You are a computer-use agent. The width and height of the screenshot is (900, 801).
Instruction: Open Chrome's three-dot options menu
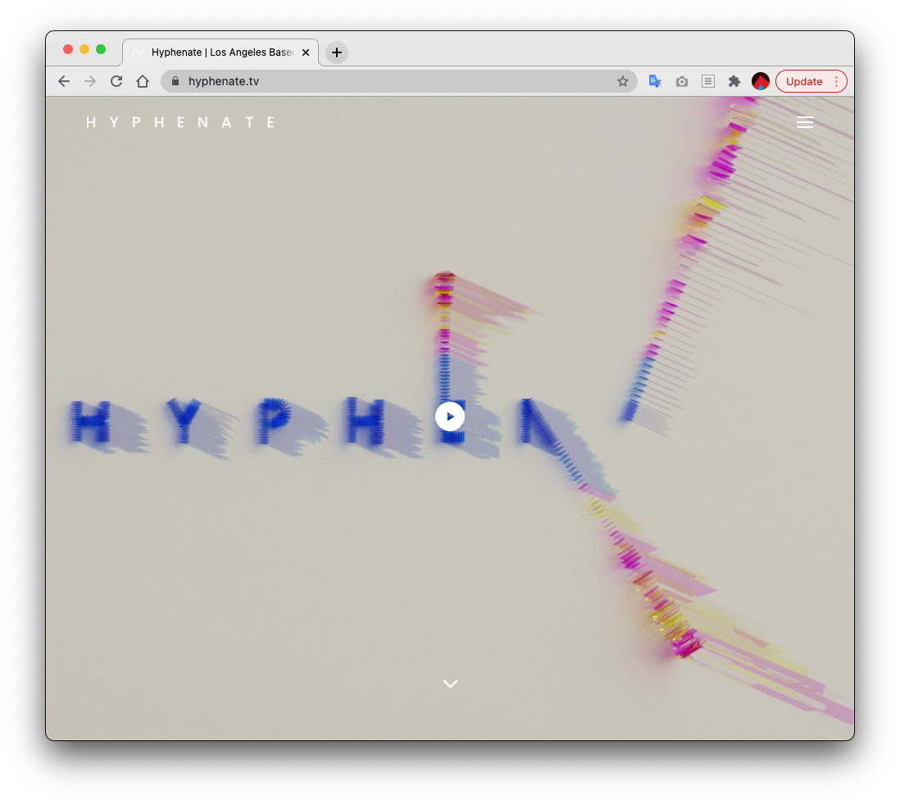pyautogui.click(x=837, y=81)
